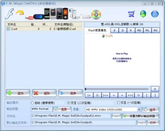
Task: Select the iPhone device icon
Action: [x=47, y=14]
